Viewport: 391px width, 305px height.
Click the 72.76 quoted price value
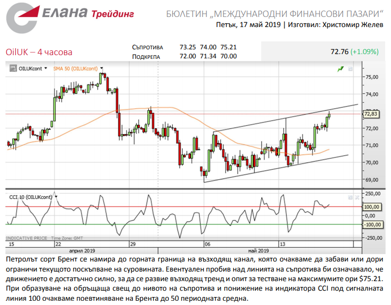pyautogui.click(x=340, y=51)
